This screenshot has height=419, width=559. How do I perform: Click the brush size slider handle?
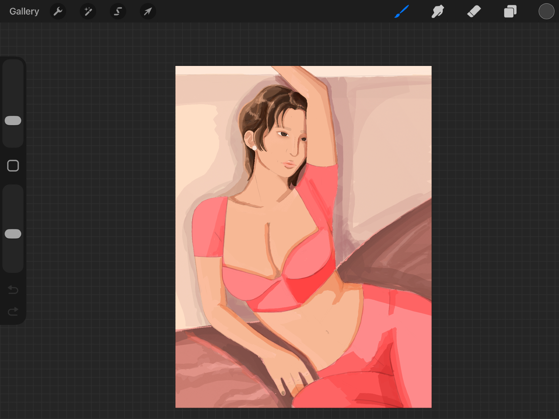tap(13, 120)
